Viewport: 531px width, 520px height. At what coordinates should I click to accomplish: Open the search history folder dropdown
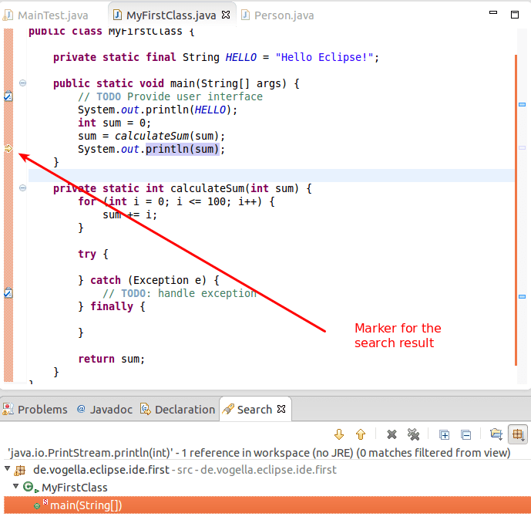pyautogui.click(x=496, y=434)
